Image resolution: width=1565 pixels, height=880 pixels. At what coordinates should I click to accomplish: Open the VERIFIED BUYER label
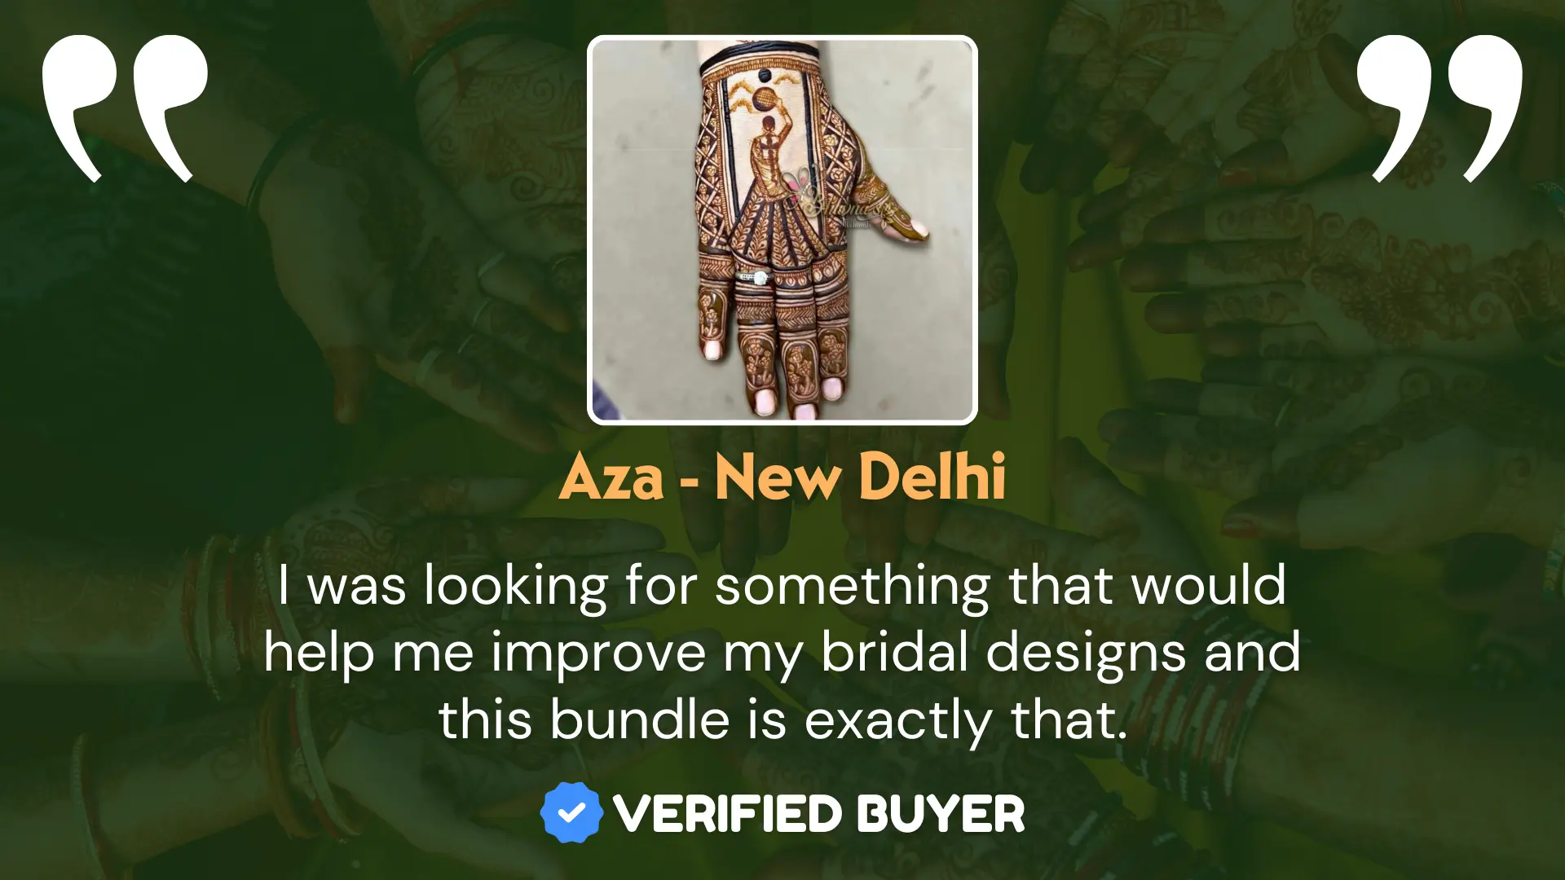point(782,813)
